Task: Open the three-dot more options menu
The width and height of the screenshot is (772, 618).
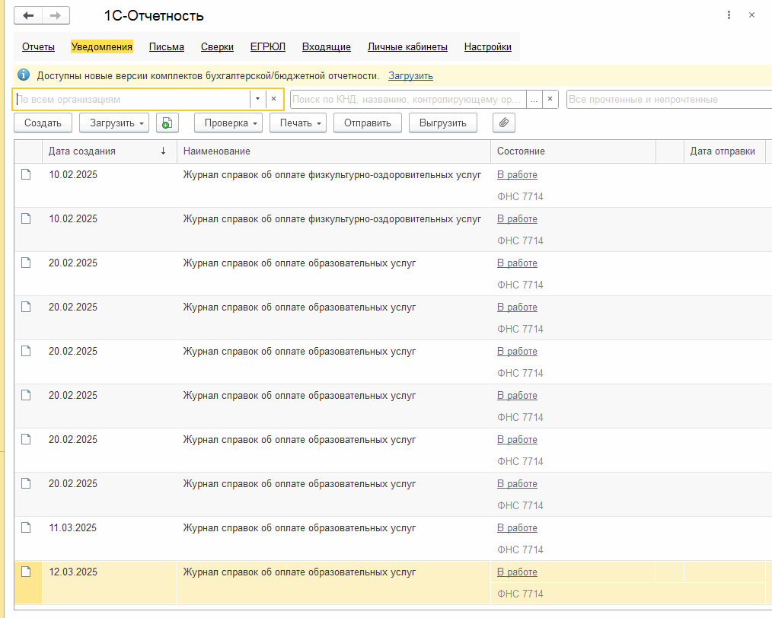Action: 729,15
